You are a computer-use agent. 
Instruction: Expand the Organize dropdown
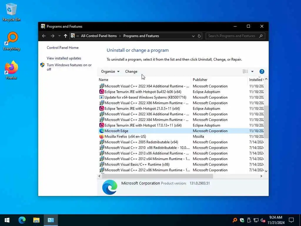click(110, 72)
